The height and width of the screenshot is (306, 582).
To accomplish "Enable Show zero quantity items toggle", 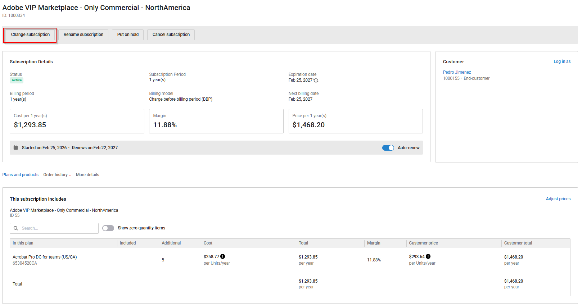I will click(x=108, y=228).
